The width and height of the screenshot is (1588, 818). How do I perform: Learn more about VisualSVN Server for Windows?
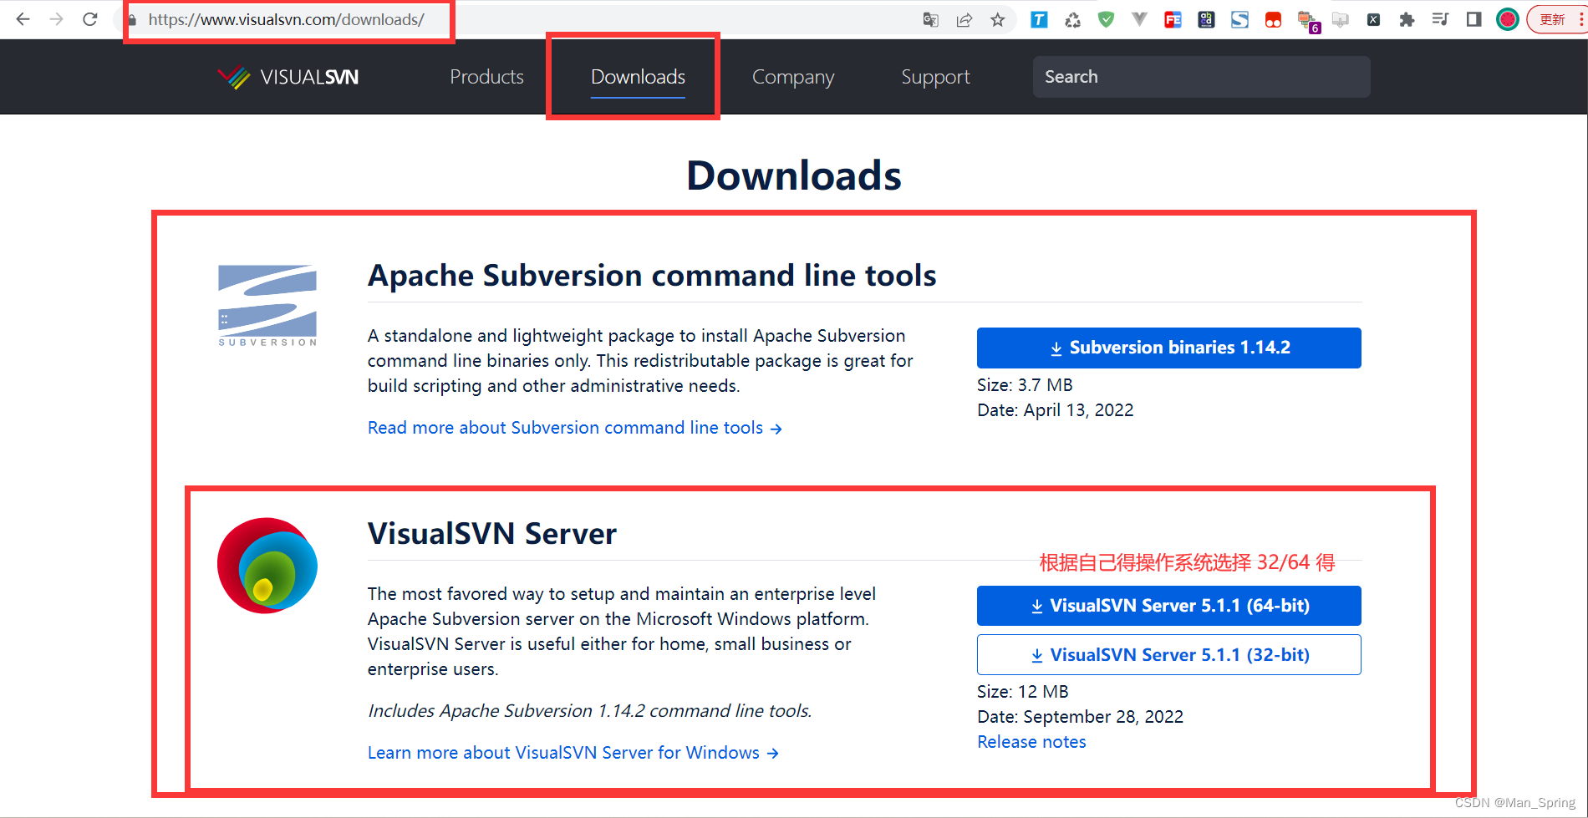pyautogui.click(x=573, y=753)
